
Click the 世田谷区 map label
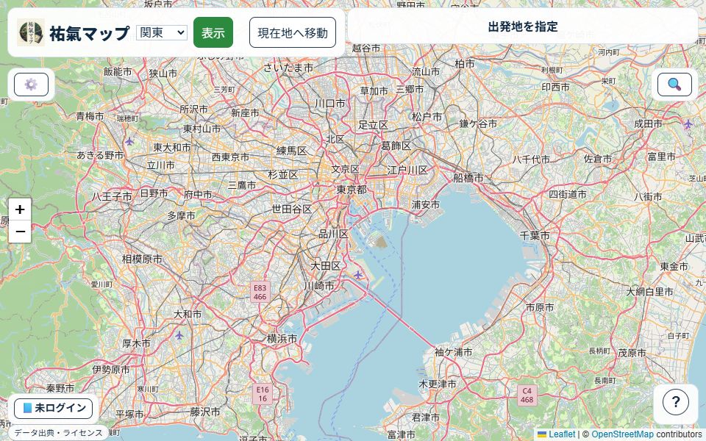click(292, 209)
